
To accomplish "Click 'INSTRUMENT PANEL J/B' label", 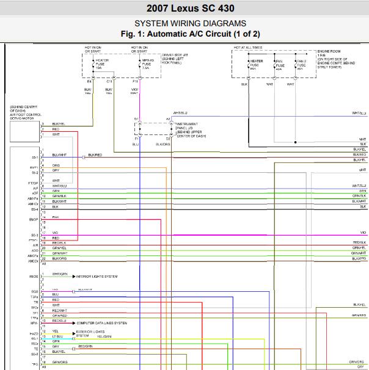I will coord(191,130).
